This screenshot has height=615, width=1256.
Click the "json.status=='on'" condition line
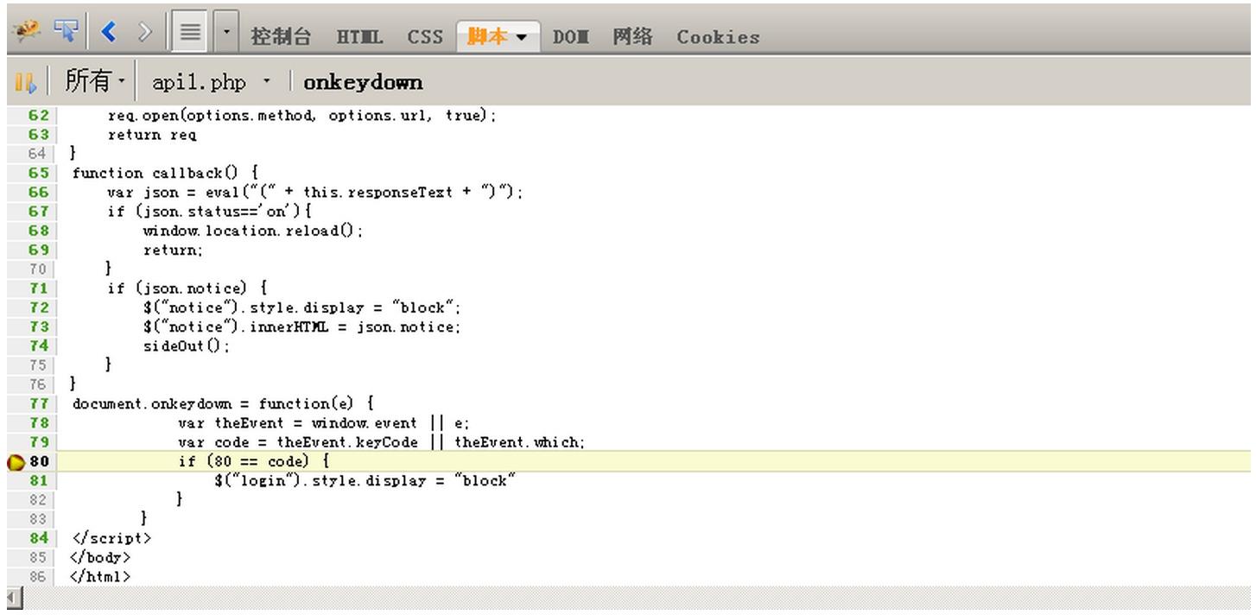[209, 211]
